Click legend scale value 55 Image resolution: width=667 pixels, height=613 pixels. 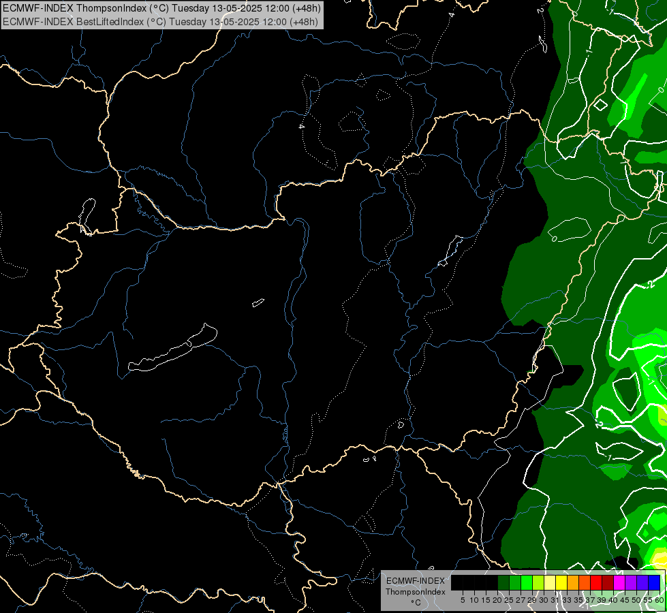649,600
